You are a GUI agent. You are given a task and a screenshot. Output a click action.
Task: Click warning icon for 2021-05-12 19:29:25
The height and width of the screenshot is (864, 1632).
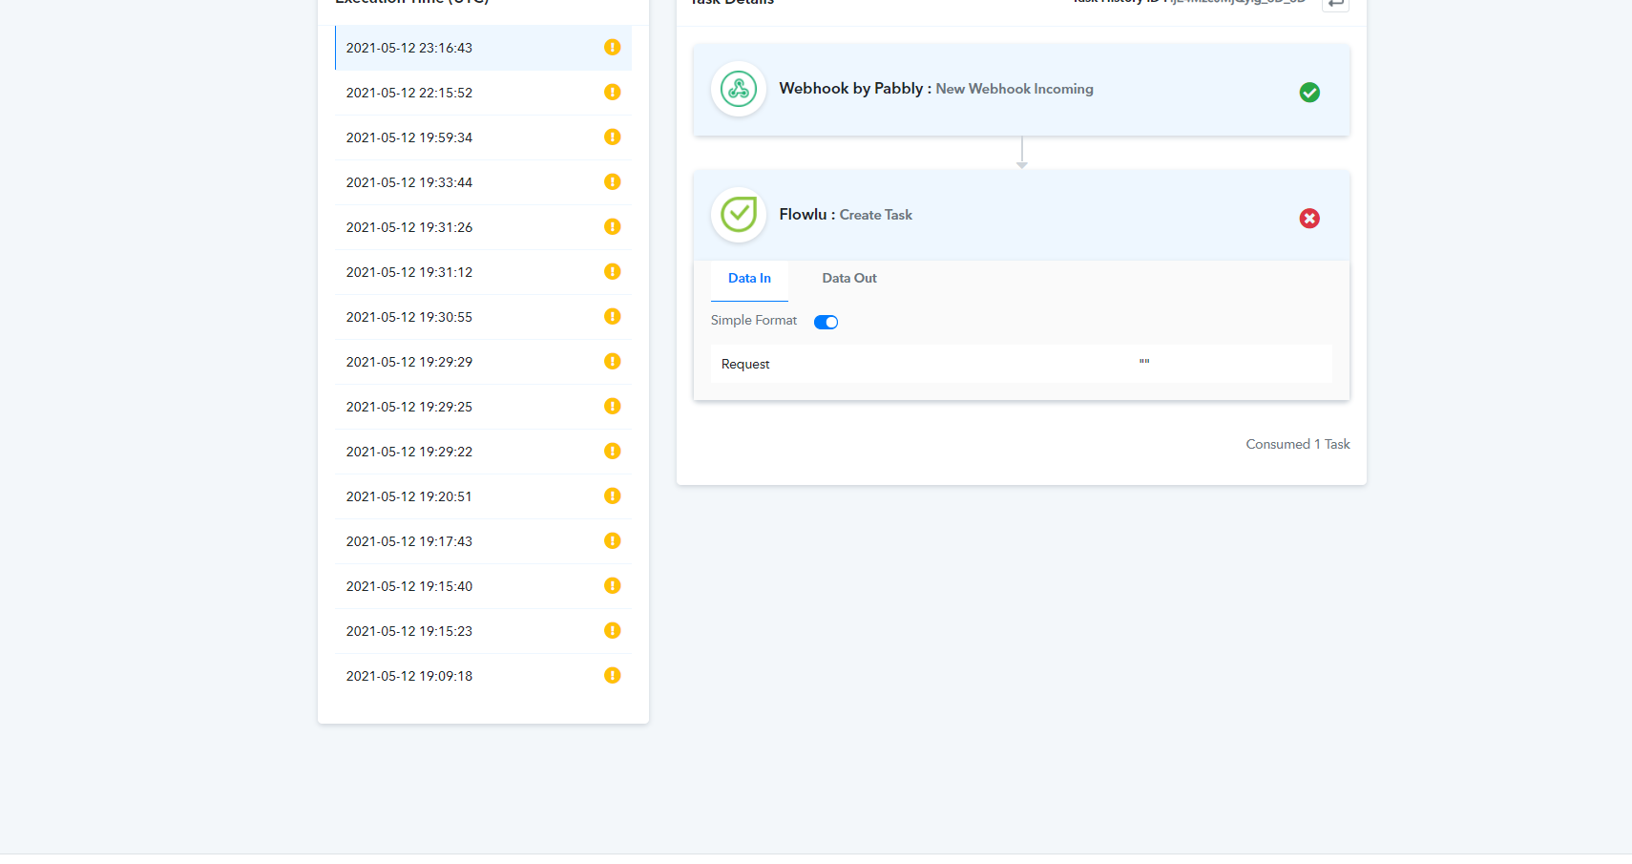pos(613,406)
